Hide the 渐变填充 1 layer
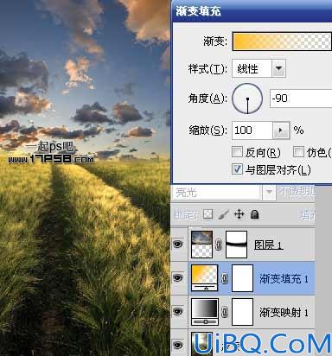Viewport: 332px width, 356px height. 178,278
